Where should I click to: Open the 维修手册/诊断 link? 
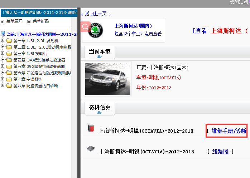point(229,131)
